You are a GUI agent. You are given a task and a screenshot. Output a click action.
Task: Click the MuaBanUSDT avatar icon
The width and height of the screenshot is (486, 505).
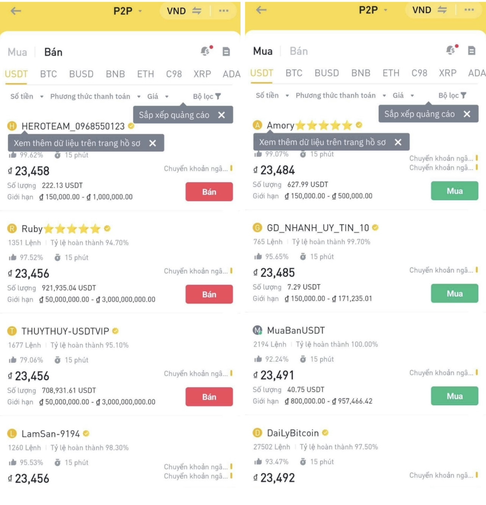coord(258,330)
